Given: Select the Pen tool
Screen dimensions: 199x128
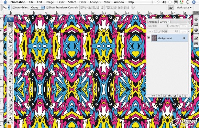Looking at the screenshot, I should pyautogui.click(x=10, y=87).
